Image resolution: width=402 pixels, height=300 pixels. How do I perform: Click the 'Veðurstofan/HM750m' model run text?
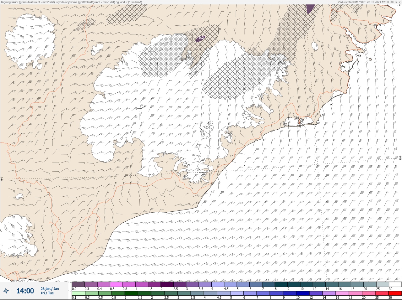pos(352,2)
